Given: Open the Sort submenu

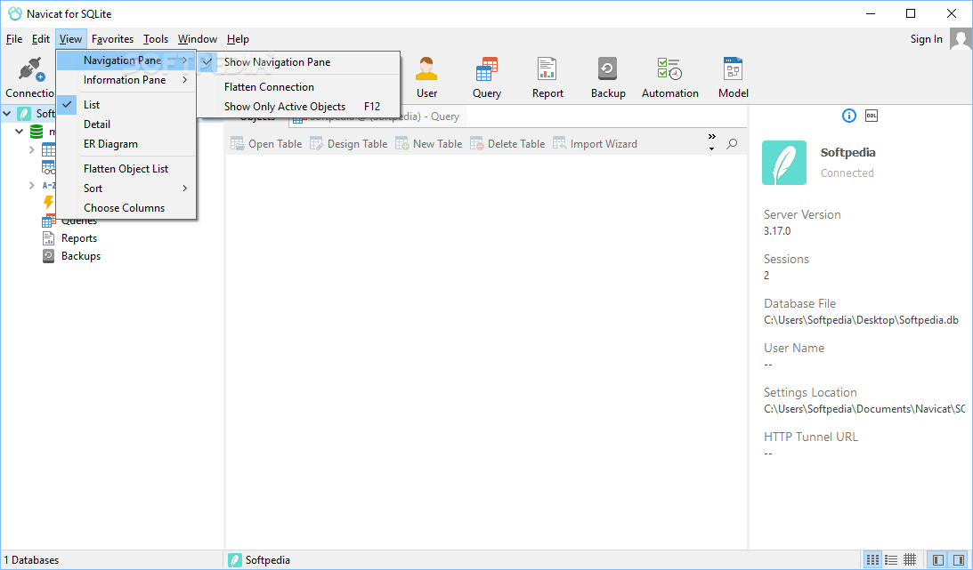Looking at the screenshot, I should 126,189.
